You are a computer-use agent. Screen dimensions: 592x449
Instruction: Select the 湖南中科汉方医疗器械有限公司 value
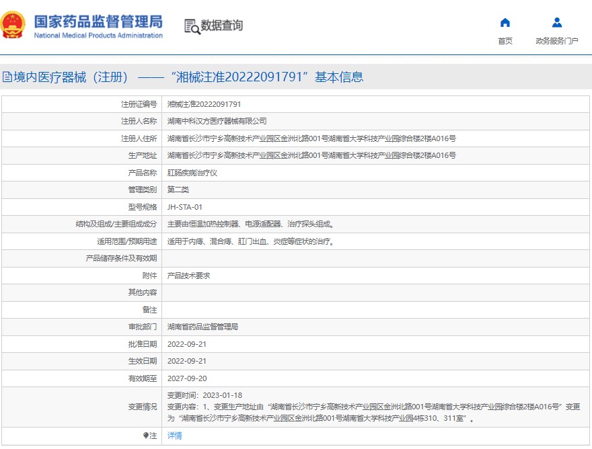pyautogui.click(x=217, y=121)
